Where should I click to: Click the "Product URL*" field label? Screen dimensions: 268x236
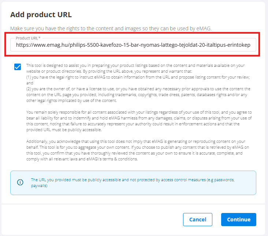pos(28,38)
